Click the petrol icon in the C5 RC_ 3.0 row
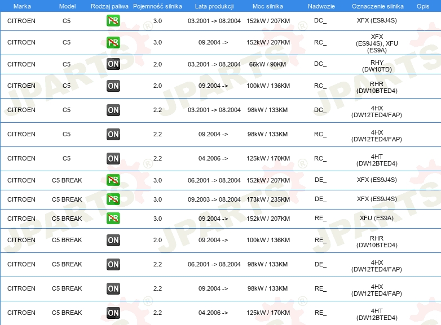The width and height of the screenshot is (441, 325). coord(113,42)
